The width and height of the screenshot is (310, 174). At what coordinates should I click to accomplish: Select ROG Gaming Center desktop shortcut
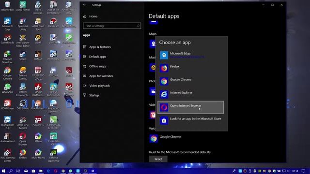(7, 156)
